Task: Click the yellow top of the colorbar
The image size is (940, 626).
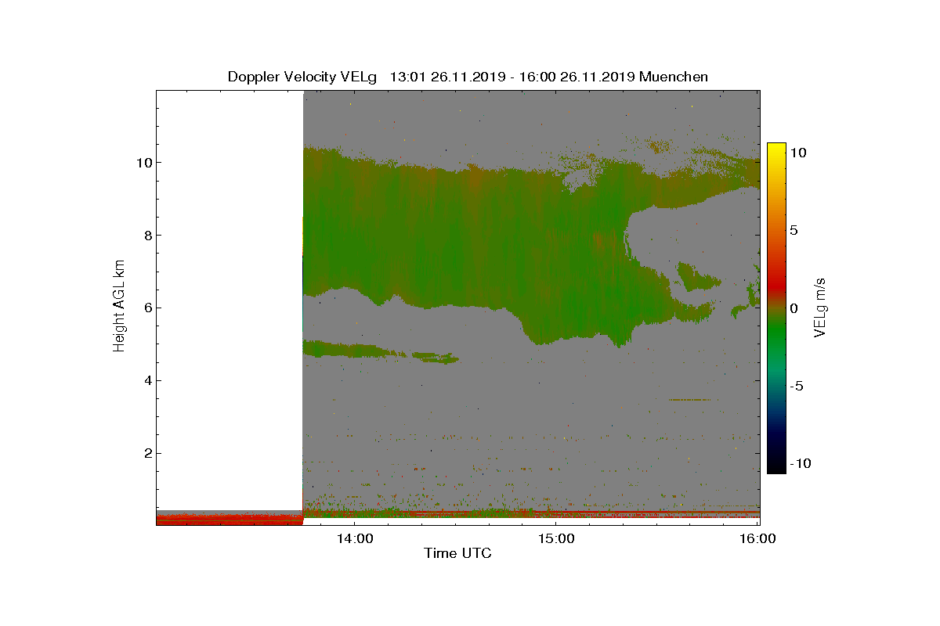Action: point(775,149)
